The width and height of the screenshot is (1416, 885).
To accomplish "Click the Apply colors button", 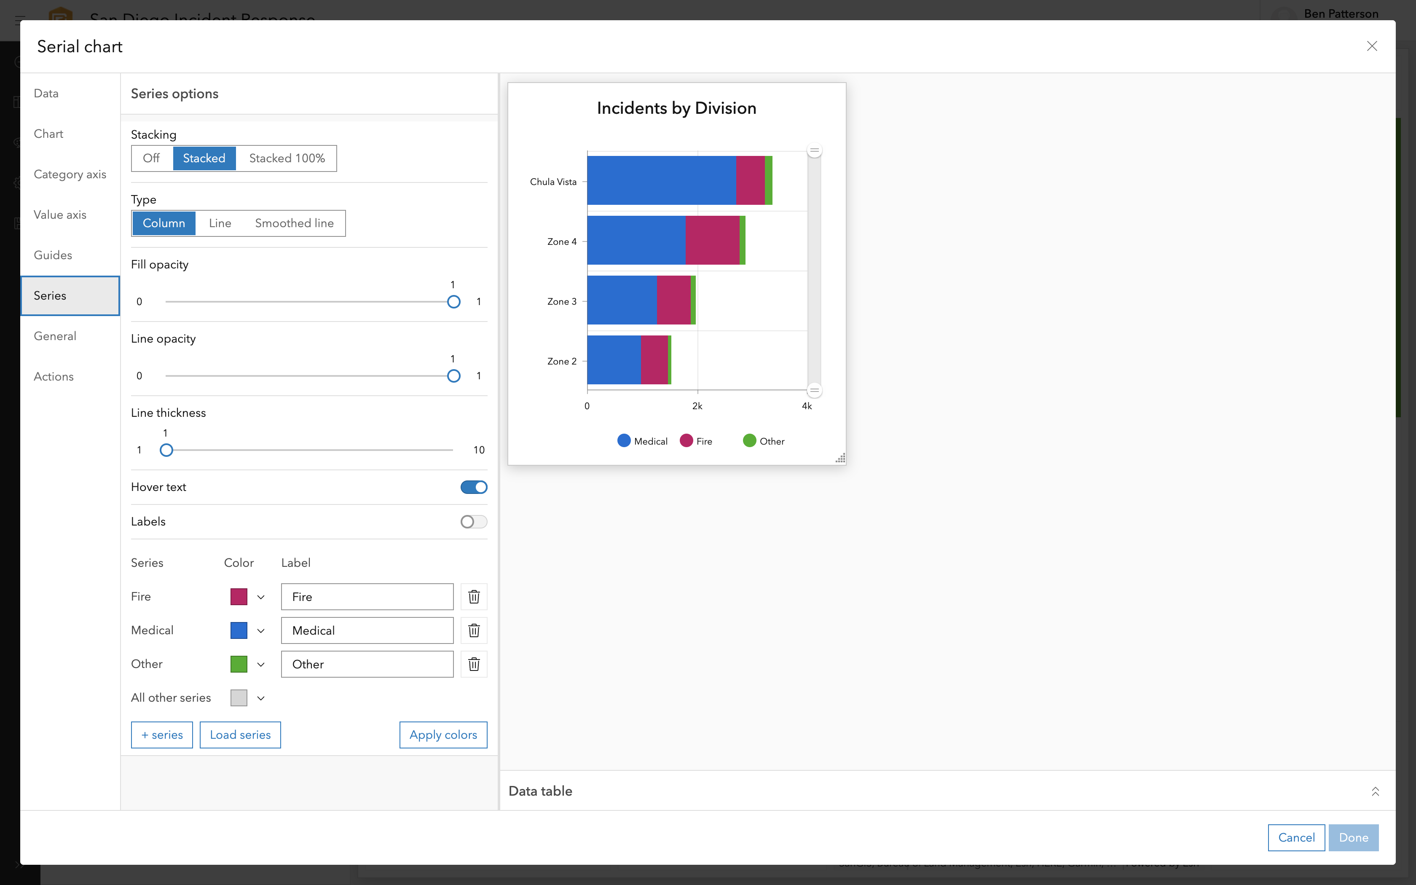I will [x=443, y=735].
